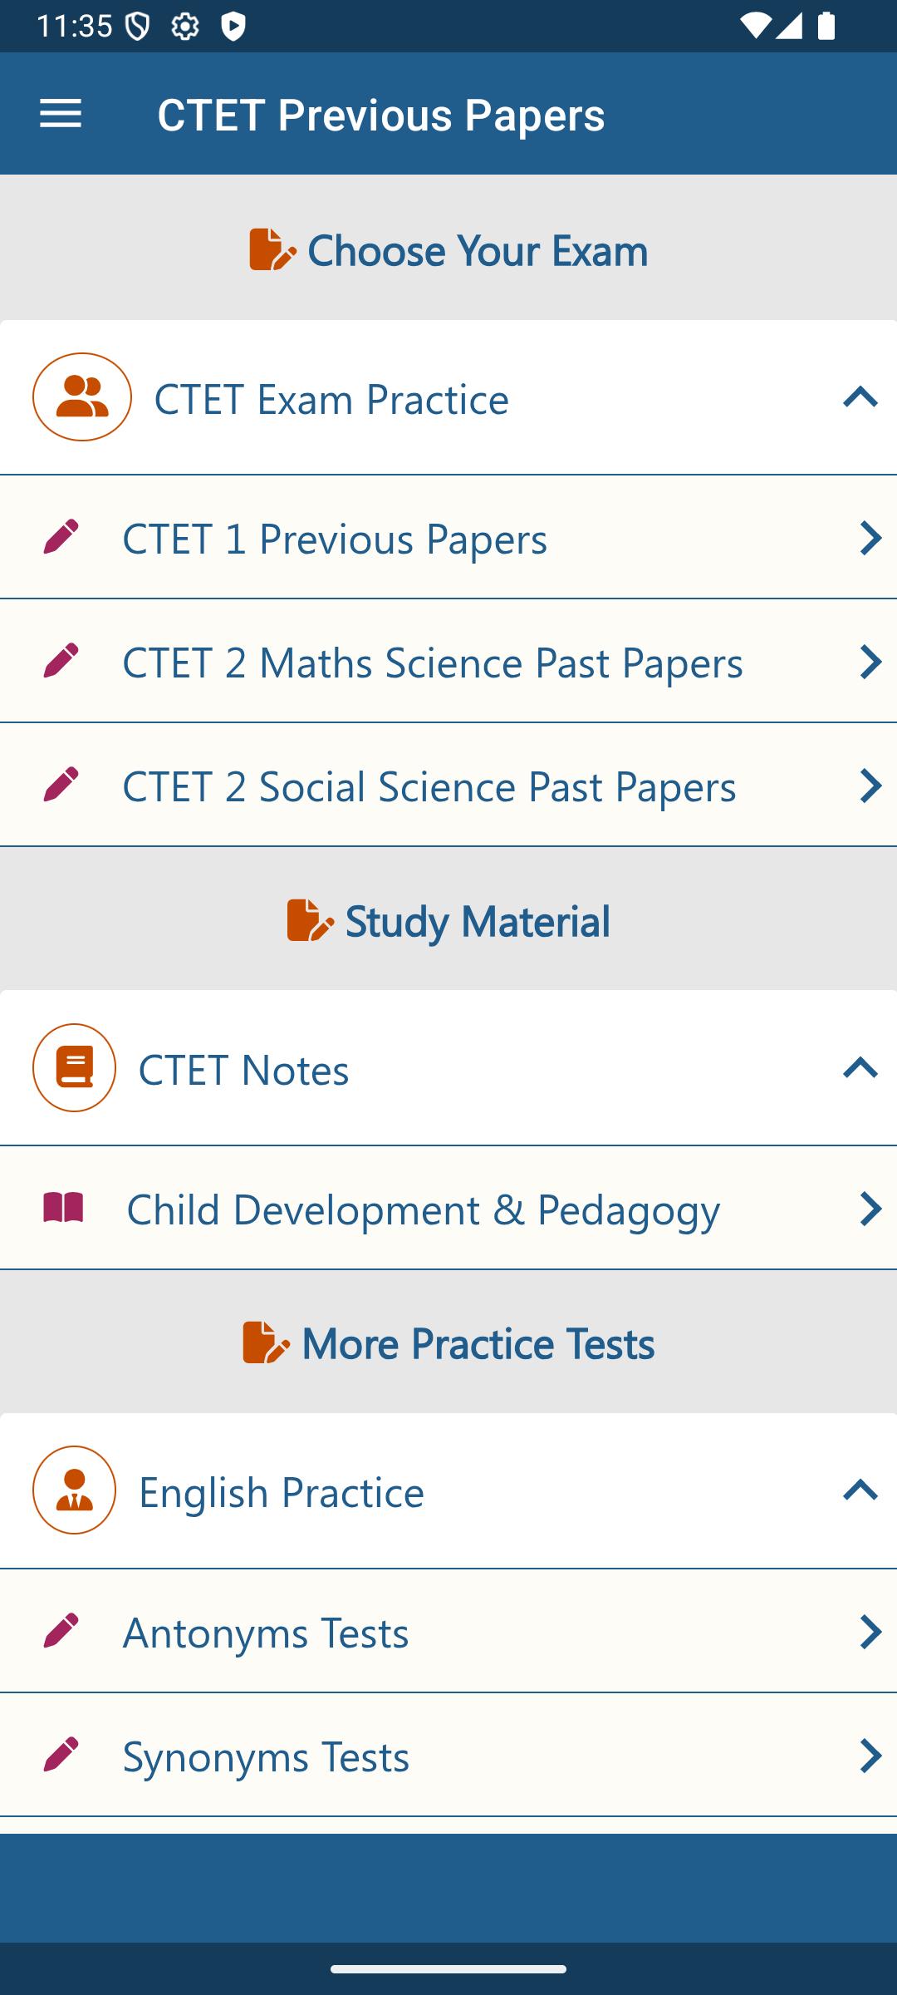
Task: Open CTET 2 Social Science Past Papers
Action: (x=429, y=786)
